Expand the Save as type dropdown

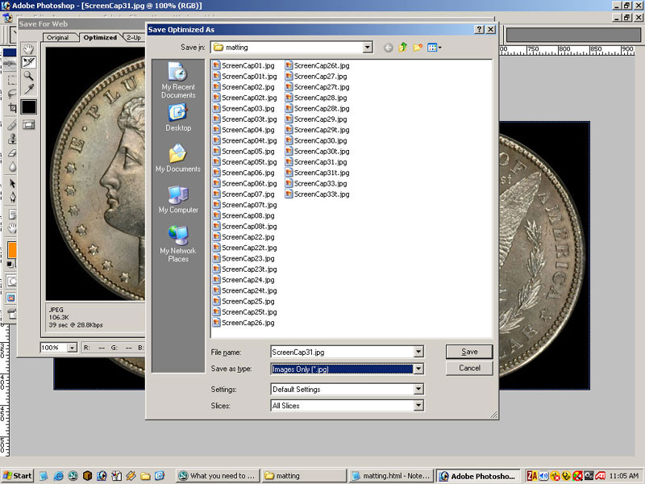418,369
